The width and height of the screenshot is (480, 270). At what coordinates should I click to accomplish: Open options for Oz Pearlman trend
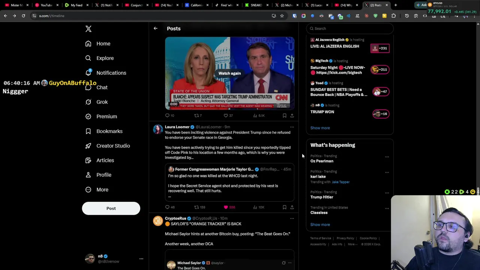387,157
